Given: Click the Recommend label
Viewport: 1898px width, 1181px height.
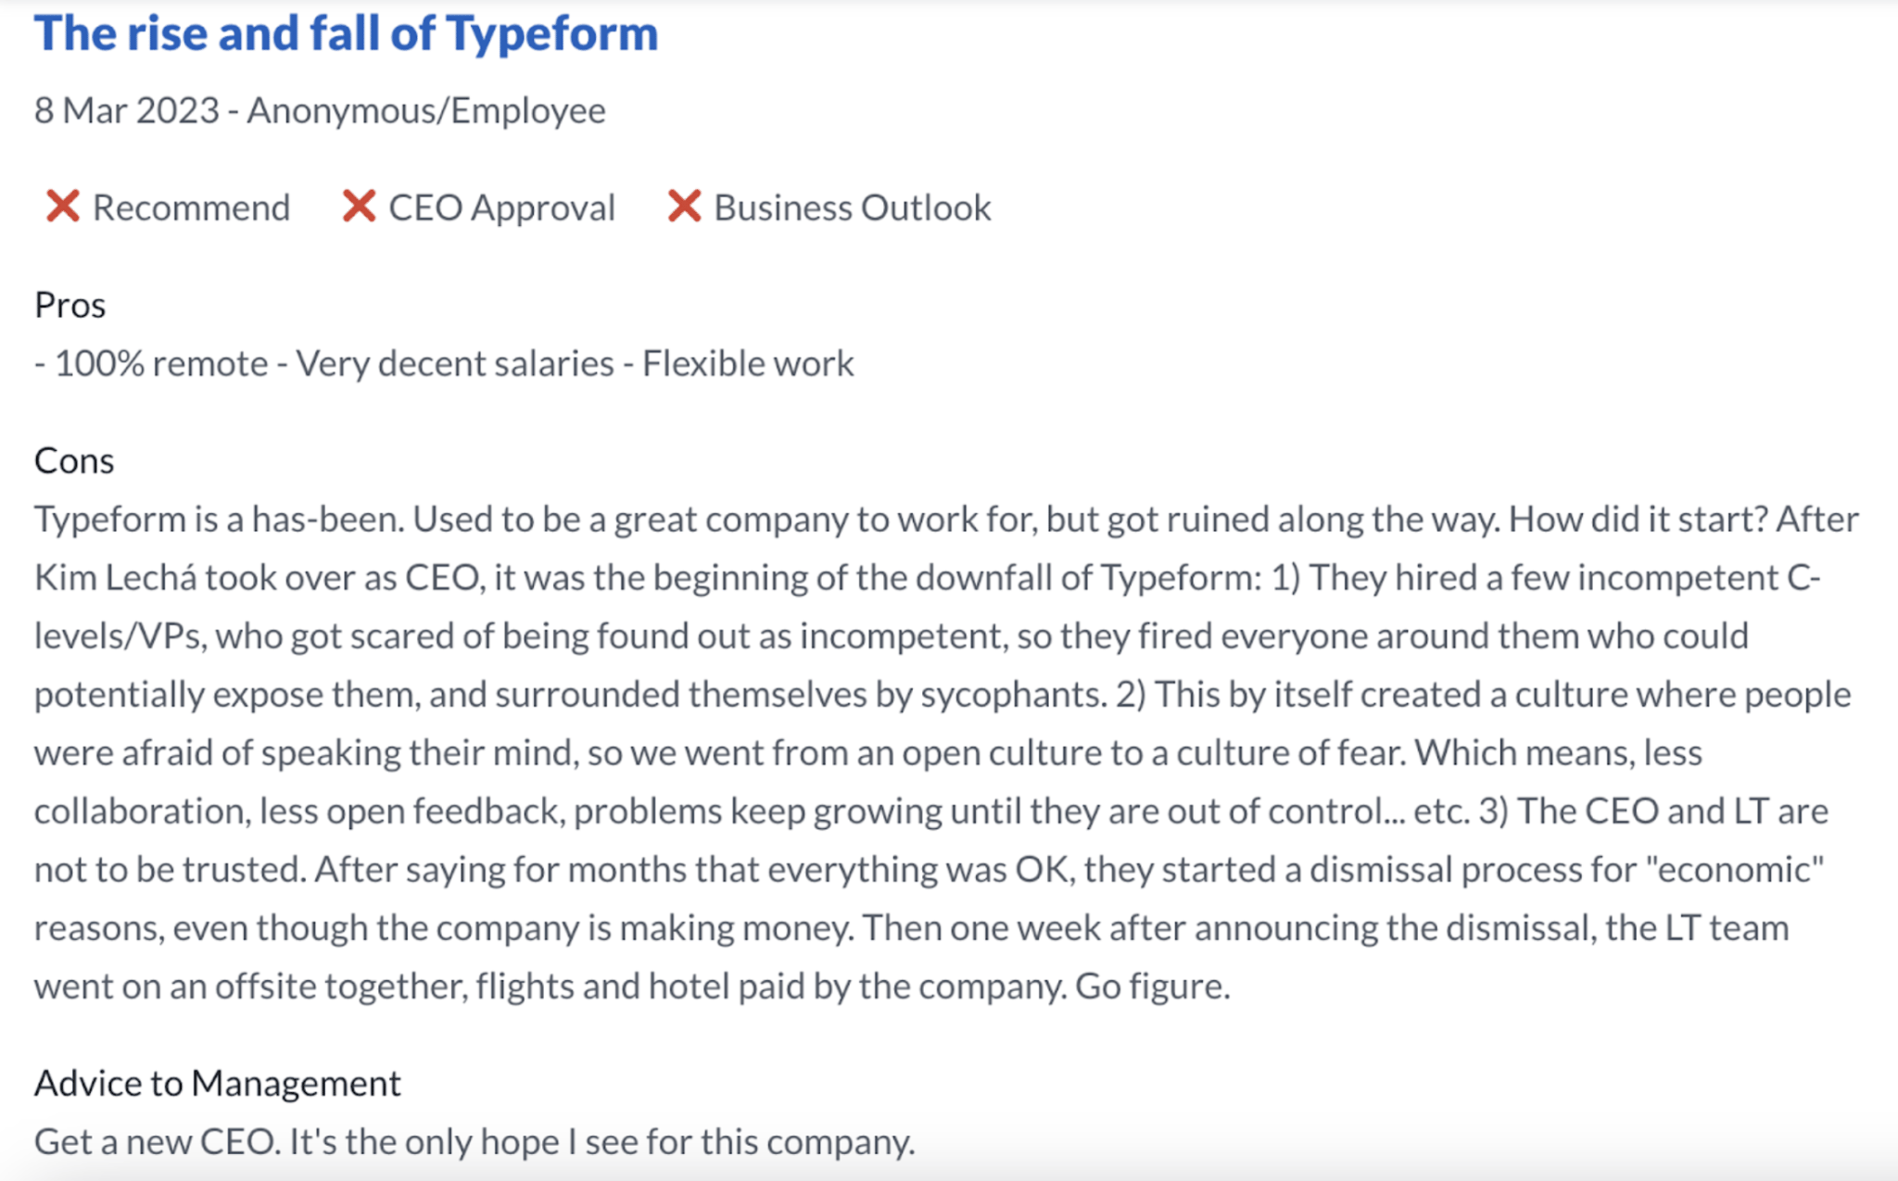Looking at the screenshot, I should (191, 207).
